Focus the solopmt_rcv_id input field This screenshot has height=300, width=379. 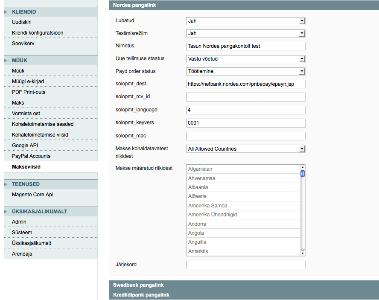click(245, 97)
